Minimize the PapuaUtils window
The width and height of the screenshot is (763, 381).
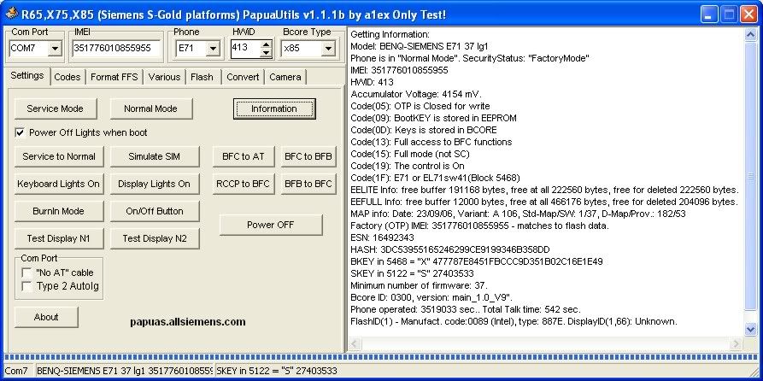(x=709, y=15)
